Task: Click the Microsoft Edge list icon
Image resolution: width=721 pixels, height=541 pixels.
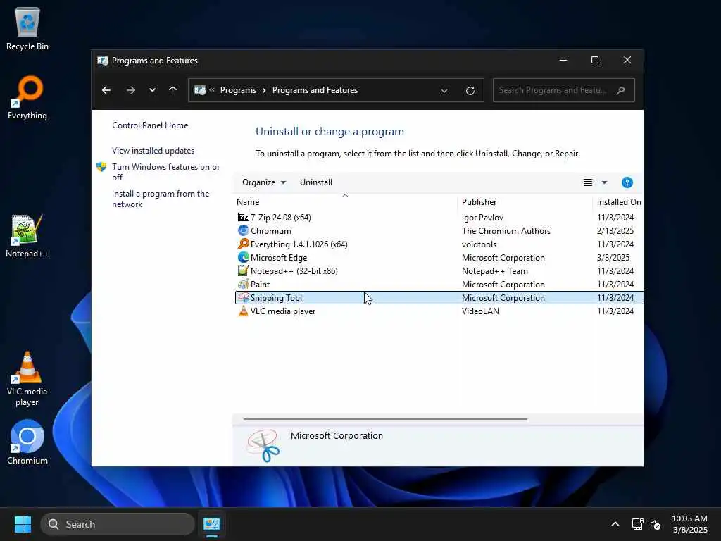Action: (x=243, y=257)
